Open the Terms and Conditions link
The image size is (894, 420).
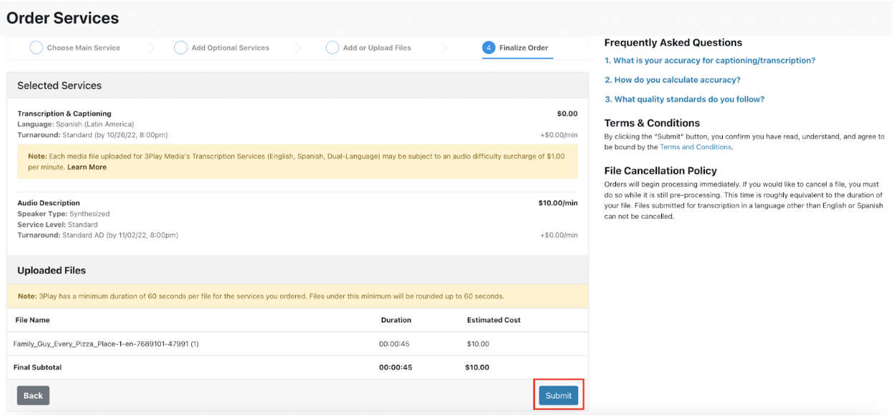click(x=696, y=146)
